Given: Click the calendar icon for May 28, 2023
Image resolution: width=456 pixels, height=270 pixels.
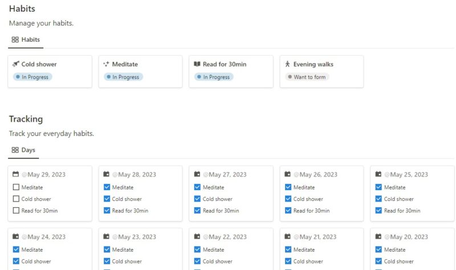Looking at the screenshot, I should tap(107, 174).
